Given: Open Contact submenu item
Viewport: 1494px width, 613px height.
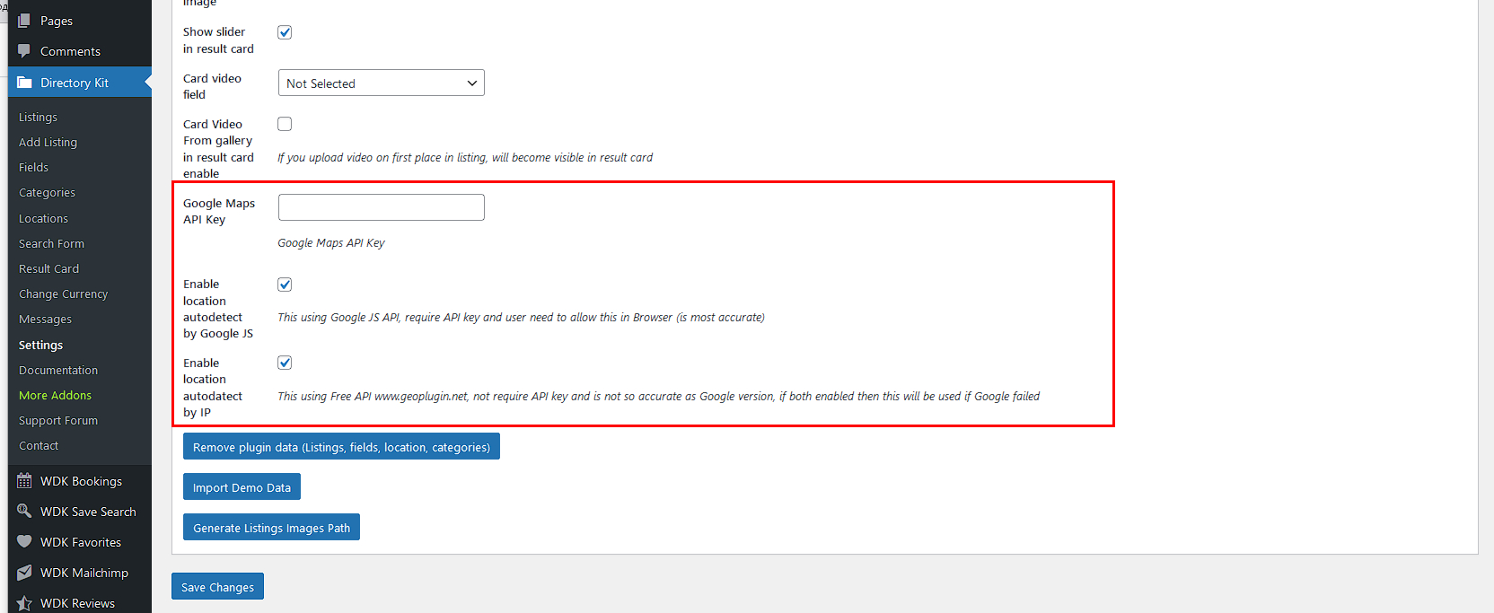Looking at the screenshot, I should pos(39,445).
